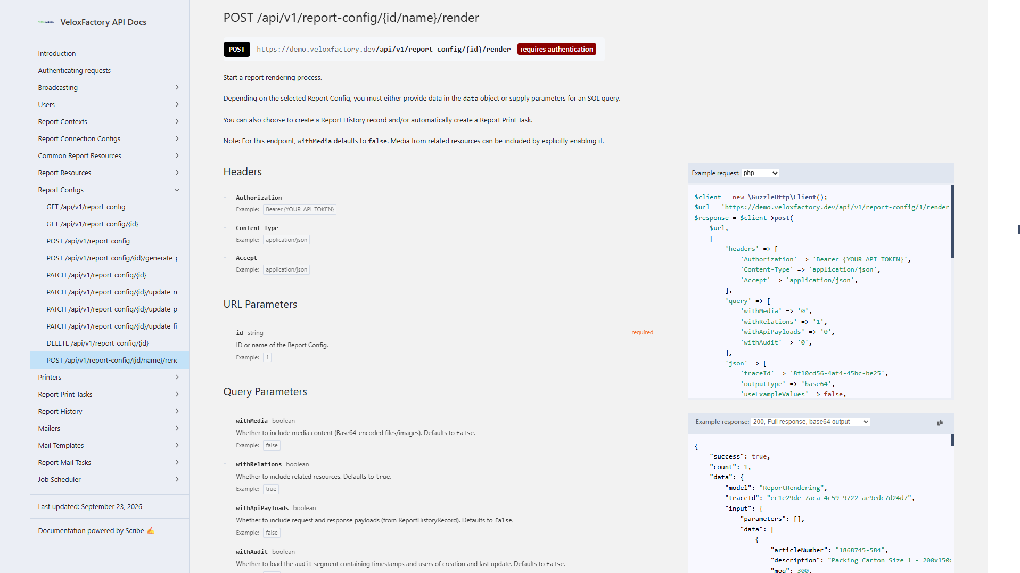1020x573 pixels.
Task: Open PATCH /api/v1/report-config/{id} entry
Action: click(96, 275)
